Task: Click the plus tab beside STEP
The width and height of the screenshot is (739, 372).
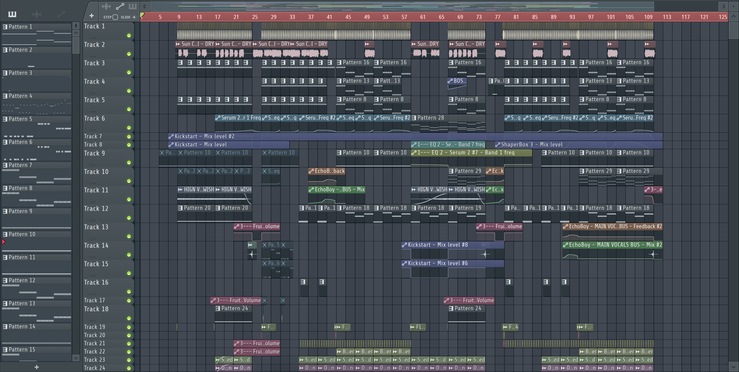Action: coord(92,16)
